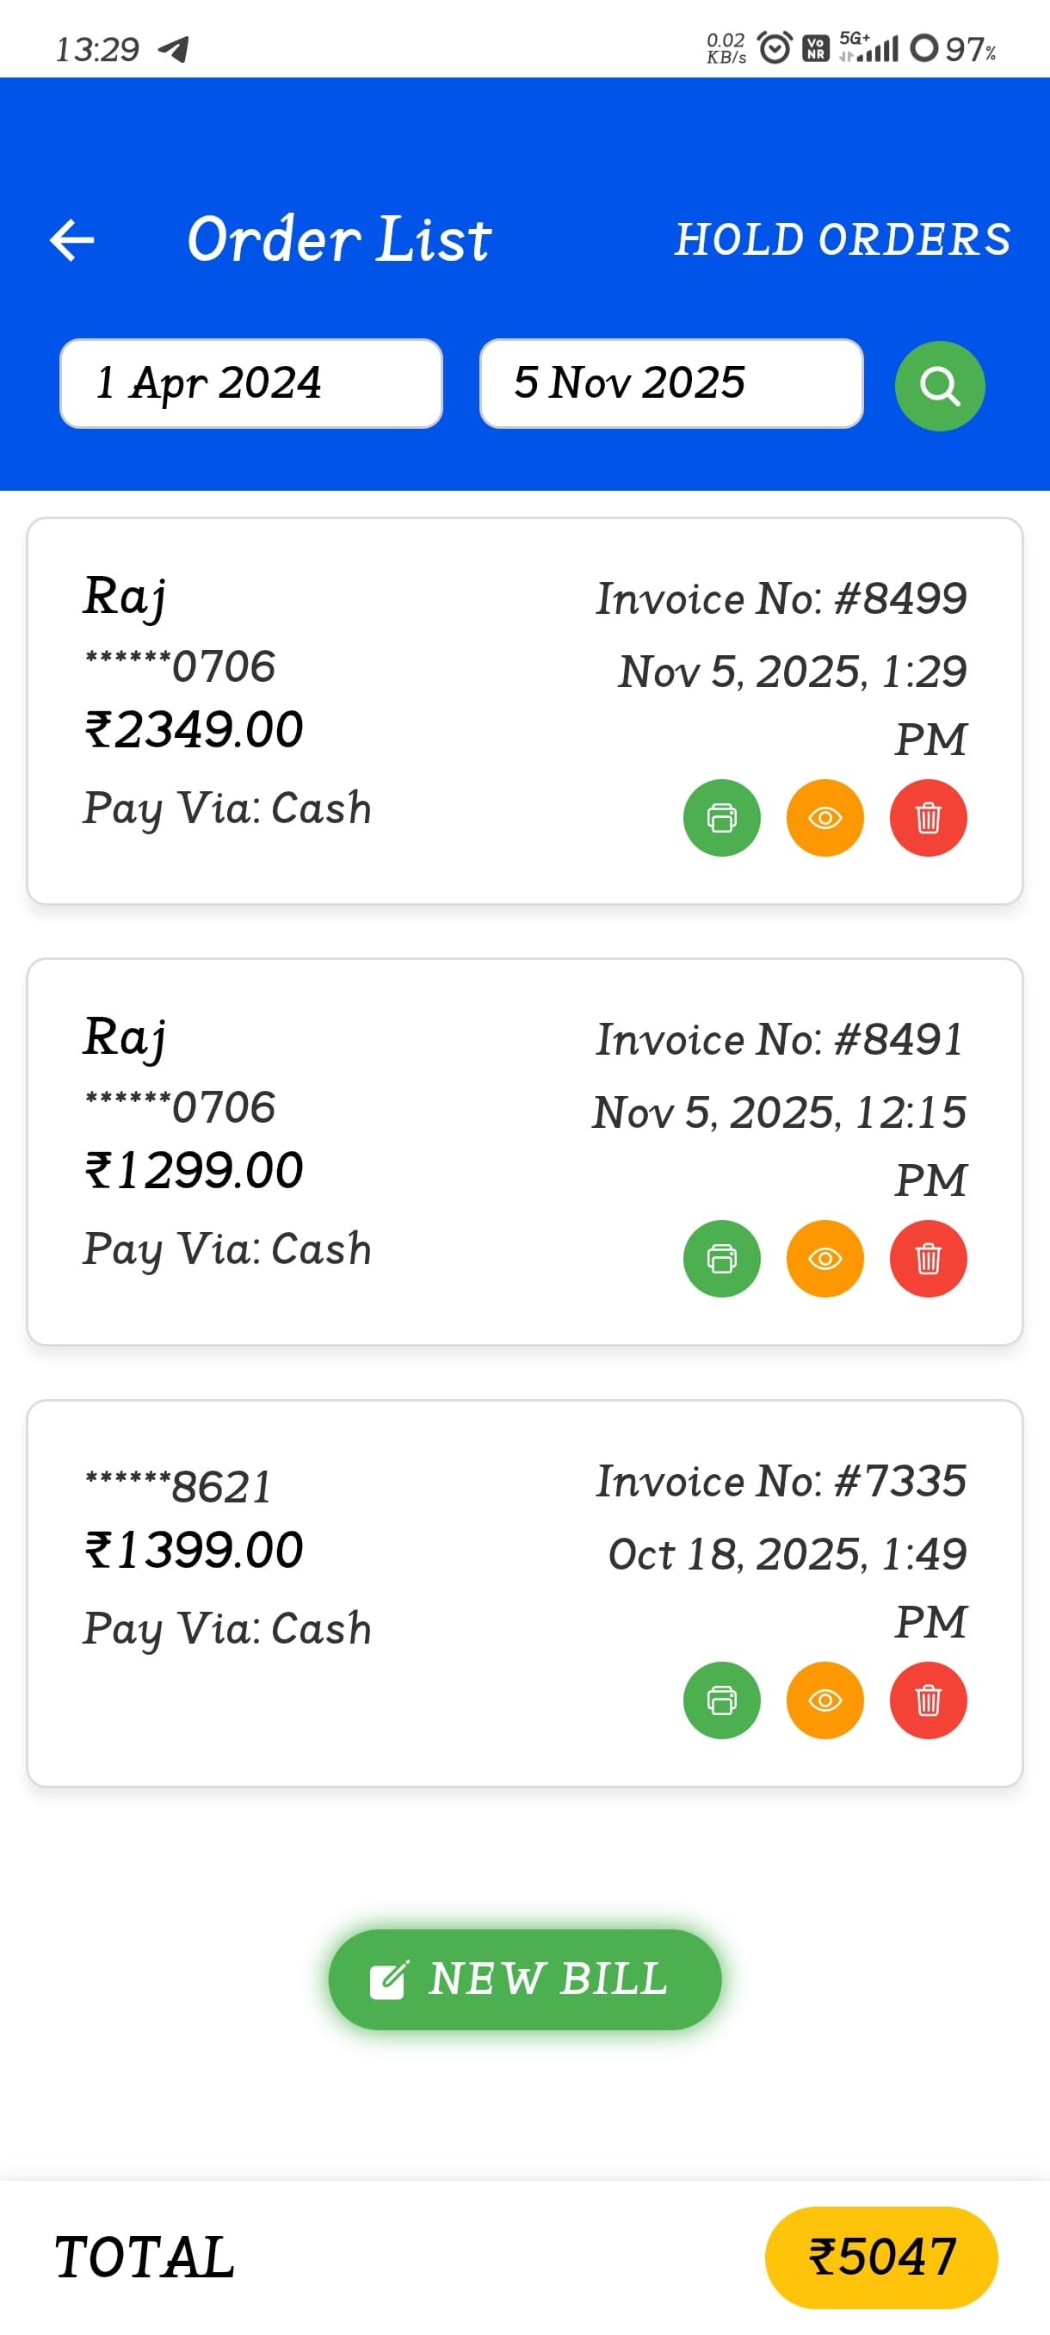Tap the back arrow in header
The height and width of the screenshot is (2335, 1050).
point(72,240)
